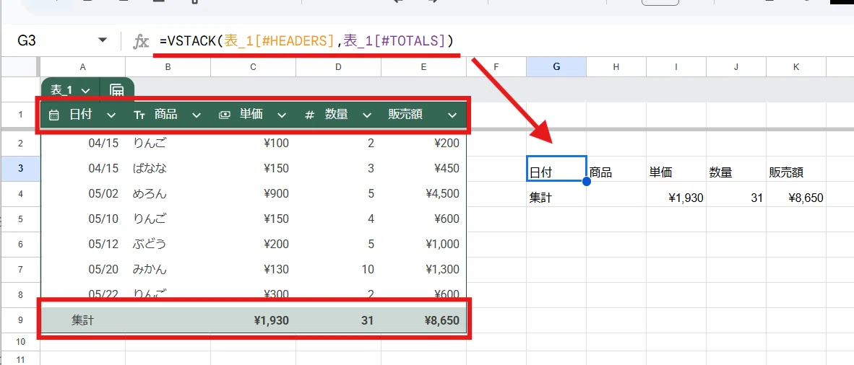Viewport: 854px width, 365px height.
Task: Select column I header
Action: [x=676, y=67]
